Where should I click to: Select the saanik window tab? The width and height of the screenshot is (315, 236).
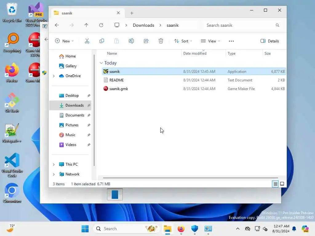click(x=87, y=13)
